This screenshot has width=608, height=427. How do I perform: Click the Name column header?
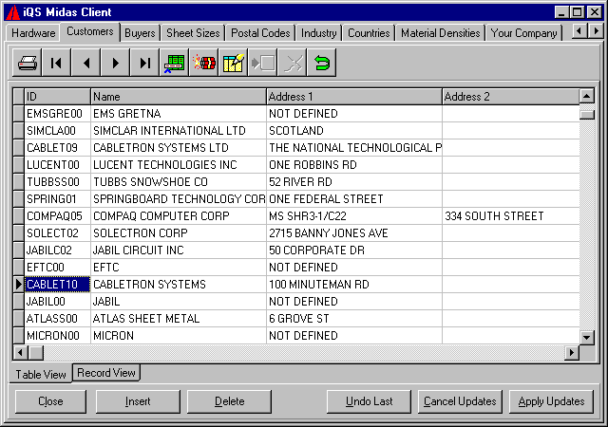pos(179,97)
